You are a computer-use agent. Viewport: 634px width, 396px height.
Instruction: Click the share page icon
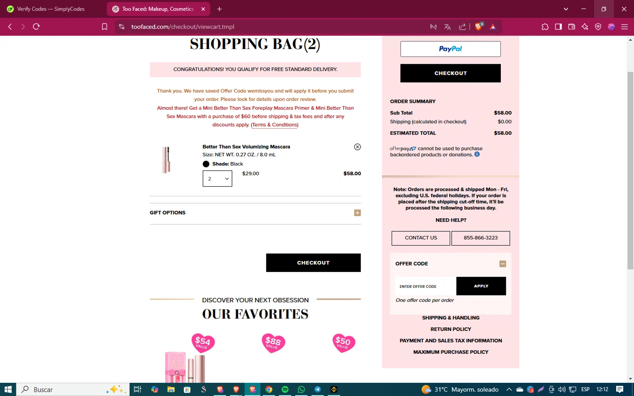coord(462,27)
